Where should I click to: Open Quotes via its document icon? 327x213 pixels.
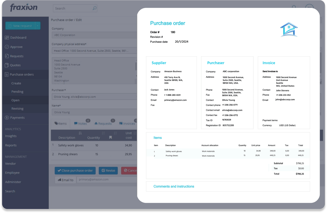coord(6,65)
